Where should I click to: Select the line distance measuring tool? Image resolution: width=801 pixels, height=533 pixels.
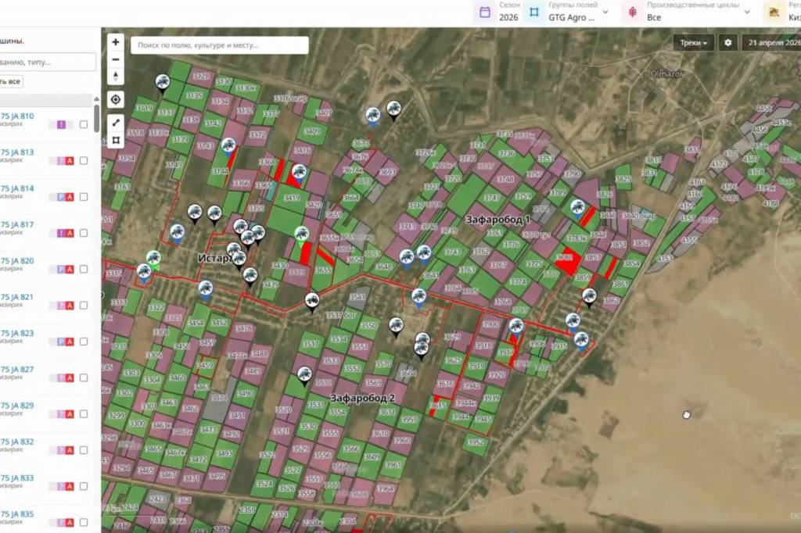[116, 123]
